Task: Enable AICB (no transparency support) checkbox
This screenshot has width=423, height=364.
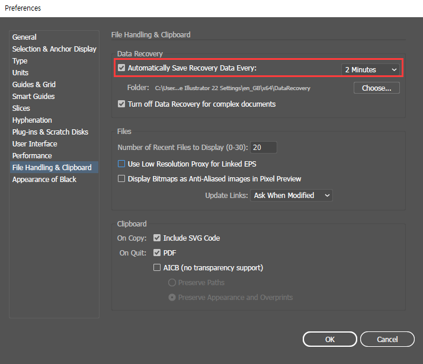Action: coord(157,267)
